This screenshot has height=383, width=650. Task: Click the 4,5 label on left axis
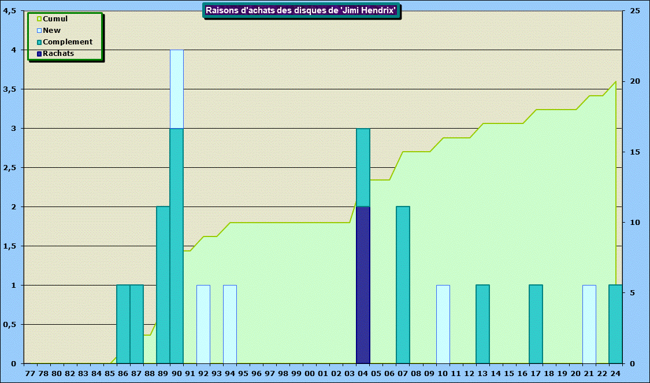pyautogui.click(x=10, y=11)
